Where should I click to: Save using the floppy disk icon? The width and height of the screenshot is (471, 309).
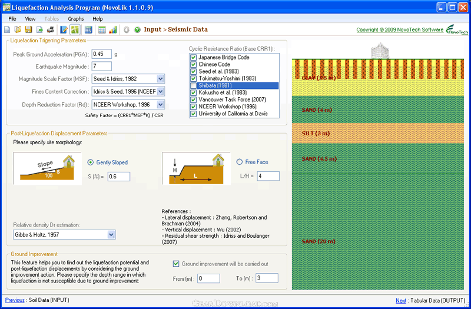[x=28, y=29]
